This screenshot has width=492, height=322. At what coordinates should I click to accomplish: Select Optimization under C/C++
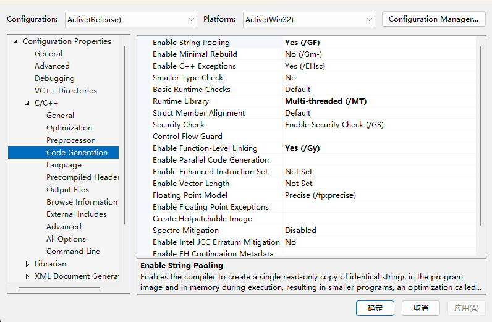(69, 128)
